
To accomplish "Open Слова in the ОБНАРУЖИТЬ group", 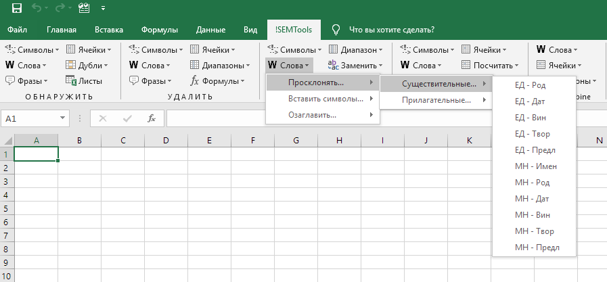I will [26, 66].
